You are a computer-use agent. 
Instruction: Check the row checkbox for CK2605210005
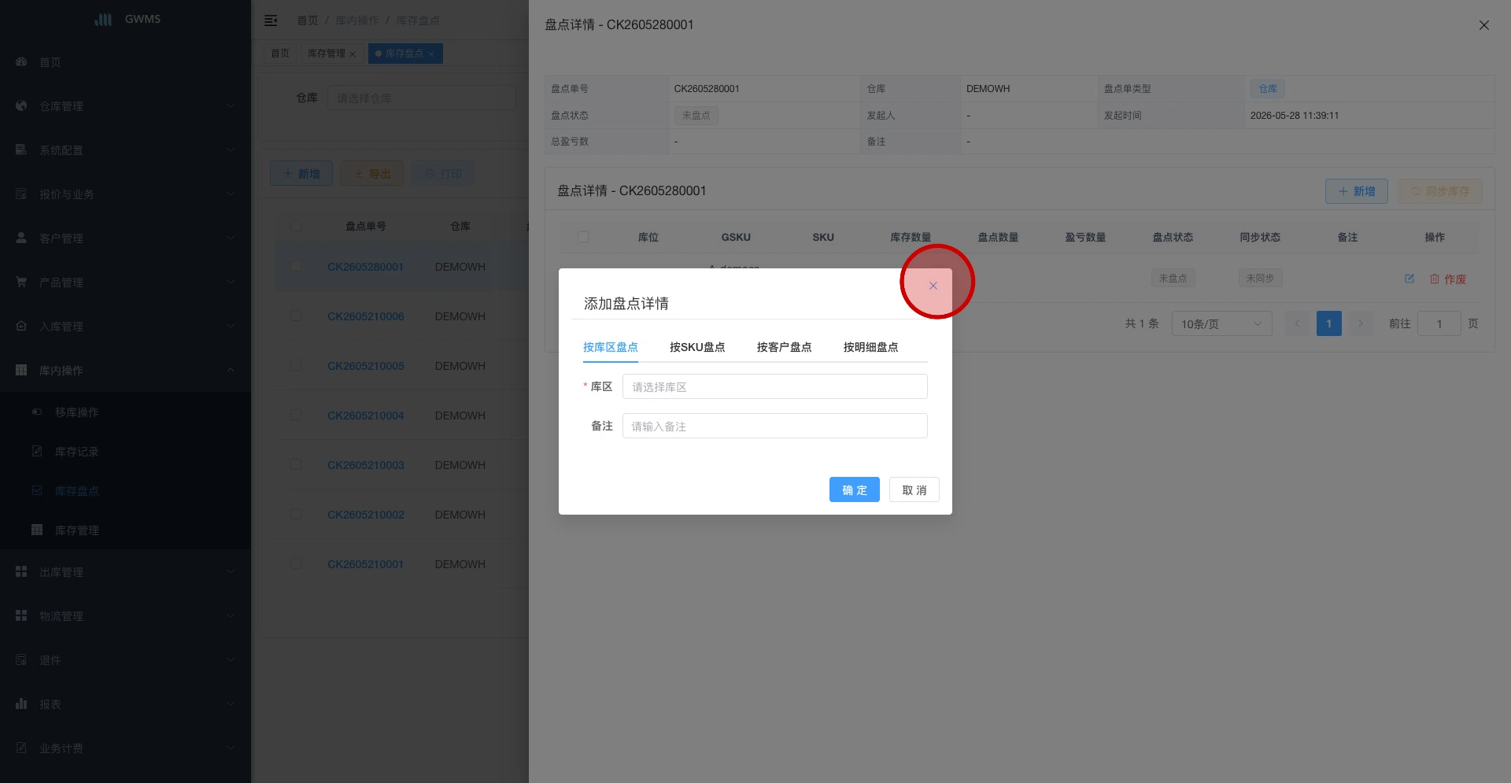coord(296,366)
